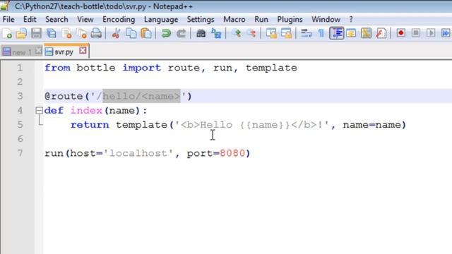Open the Window menu
452x254 pixels.
(326, 19)
